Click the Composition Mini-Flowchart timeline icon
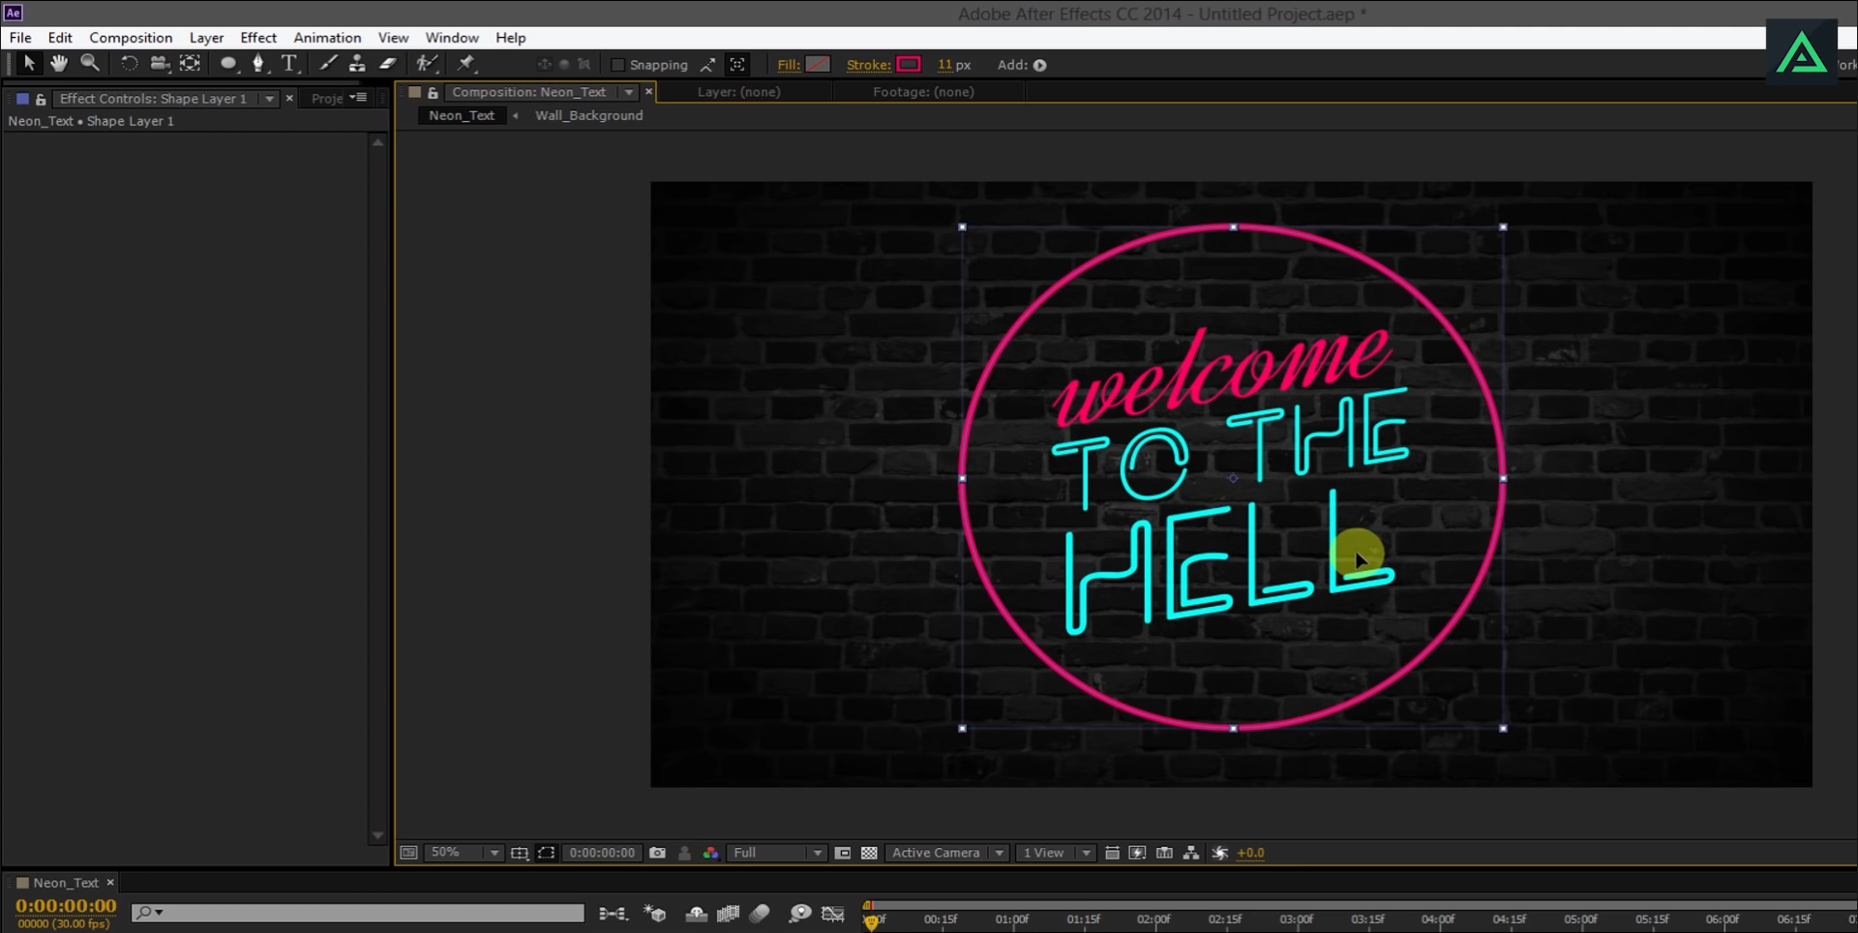 point(613,914)
